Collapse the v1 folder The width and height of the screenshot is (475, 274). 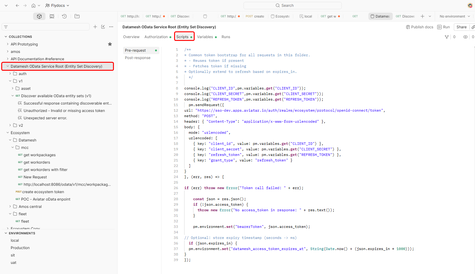click(10, 81)
